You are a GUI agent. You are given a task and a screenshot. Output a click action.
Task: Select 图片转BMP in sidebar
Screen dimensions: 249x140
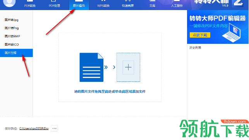[12, 36]
